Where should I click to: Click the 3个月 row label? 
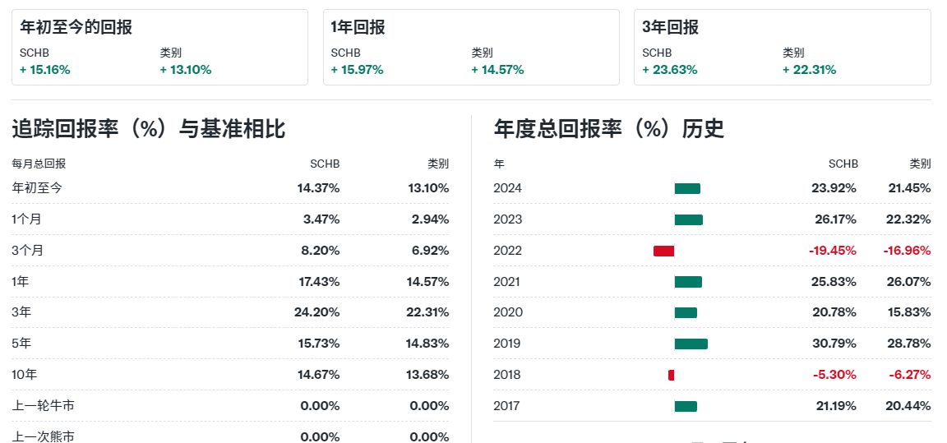point(28,251)
